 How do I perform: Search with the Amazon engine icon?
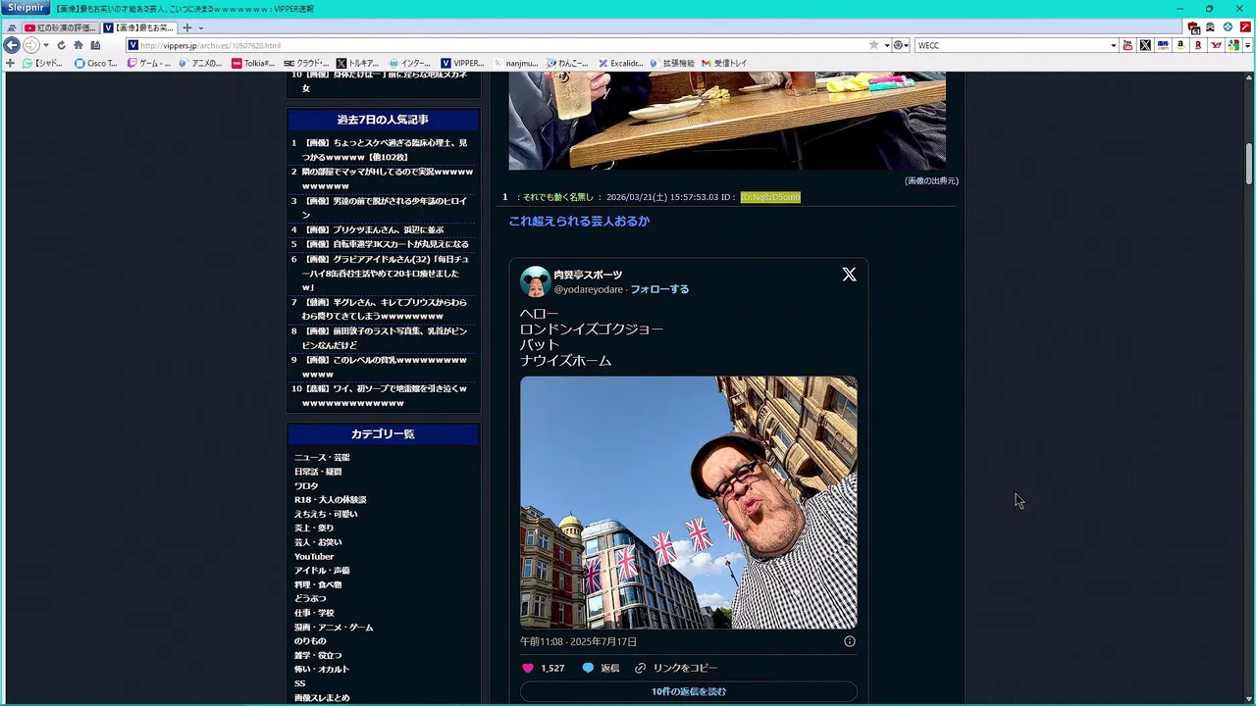click(1180, 45)
